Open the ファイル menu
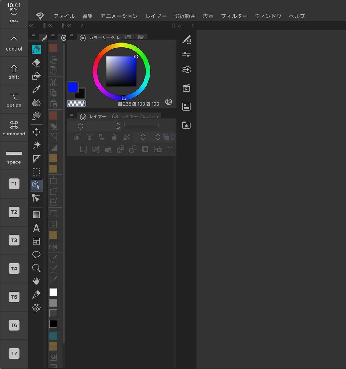Image resolution: width=346 pixels, height=369 pixels. click(x=64, y=16)
